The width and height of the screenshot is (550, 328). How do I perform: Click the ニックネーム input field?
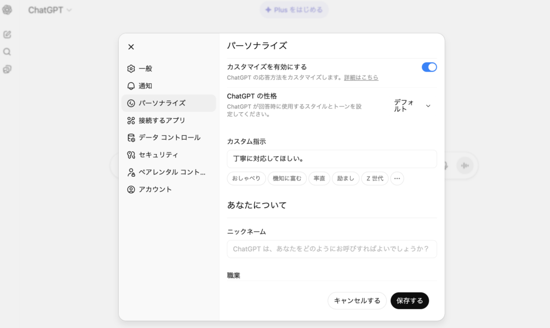click(x=331, y=249)
